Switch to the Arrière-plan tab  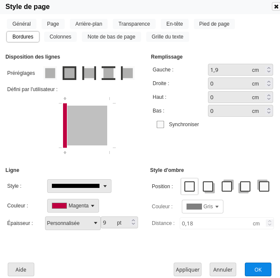(x=89, y=24)
